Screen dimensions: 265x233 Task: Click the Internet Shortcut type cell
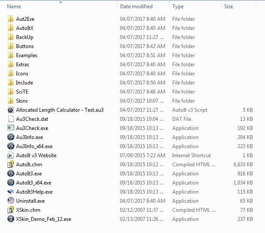[191, 155]
